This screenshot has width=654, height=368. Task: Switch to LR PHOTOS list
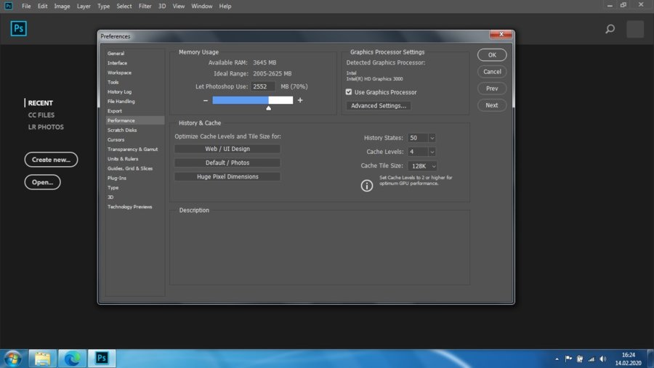[46, 127]
